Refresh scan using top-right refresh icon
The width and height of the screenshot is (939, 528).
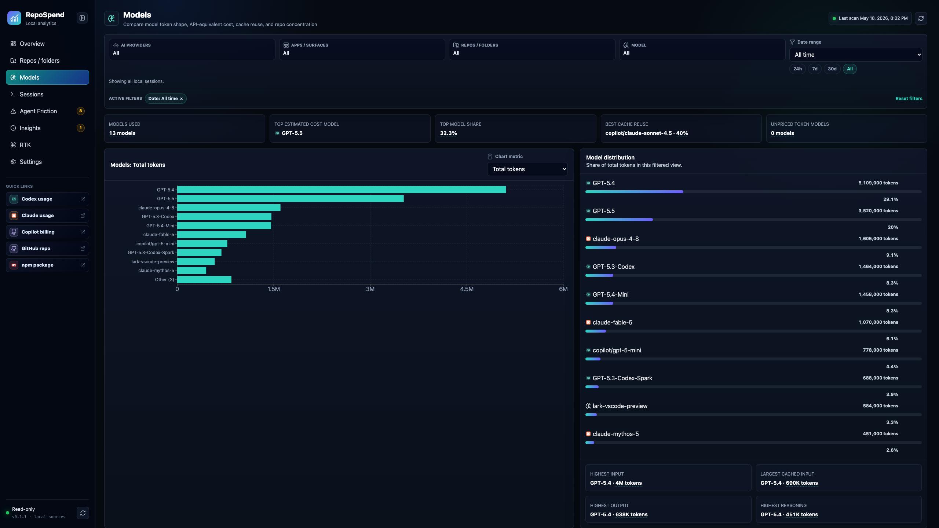[921, 18]
